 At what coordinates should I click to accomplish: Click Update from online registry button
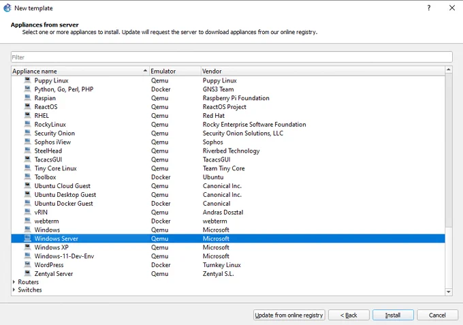click(289, 315)
